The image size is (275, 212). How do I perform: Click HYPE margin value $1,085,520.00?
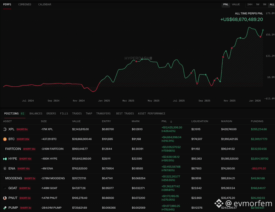(x=230, y=159)
